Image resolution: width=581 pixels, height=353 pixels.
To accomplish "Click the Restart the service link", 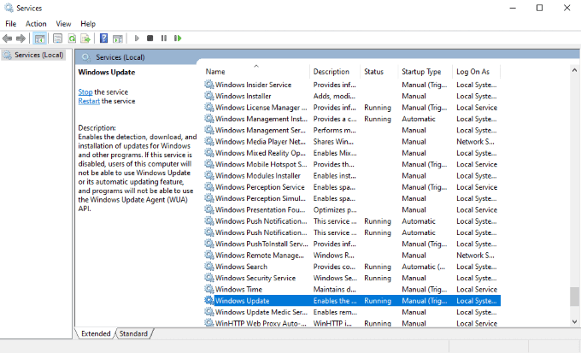I will click(89, 101).
